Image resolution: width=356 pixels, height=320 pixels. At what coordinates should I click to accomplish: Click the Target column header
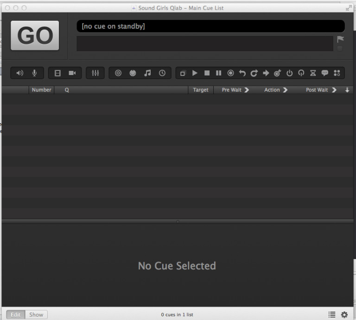pos(200,90)
